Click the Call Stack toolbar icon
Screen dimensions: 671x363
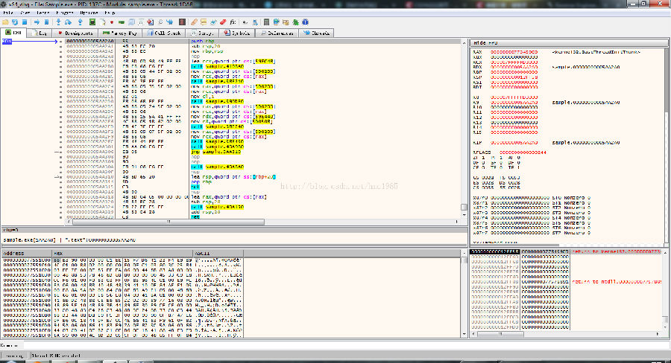(131, 22)
